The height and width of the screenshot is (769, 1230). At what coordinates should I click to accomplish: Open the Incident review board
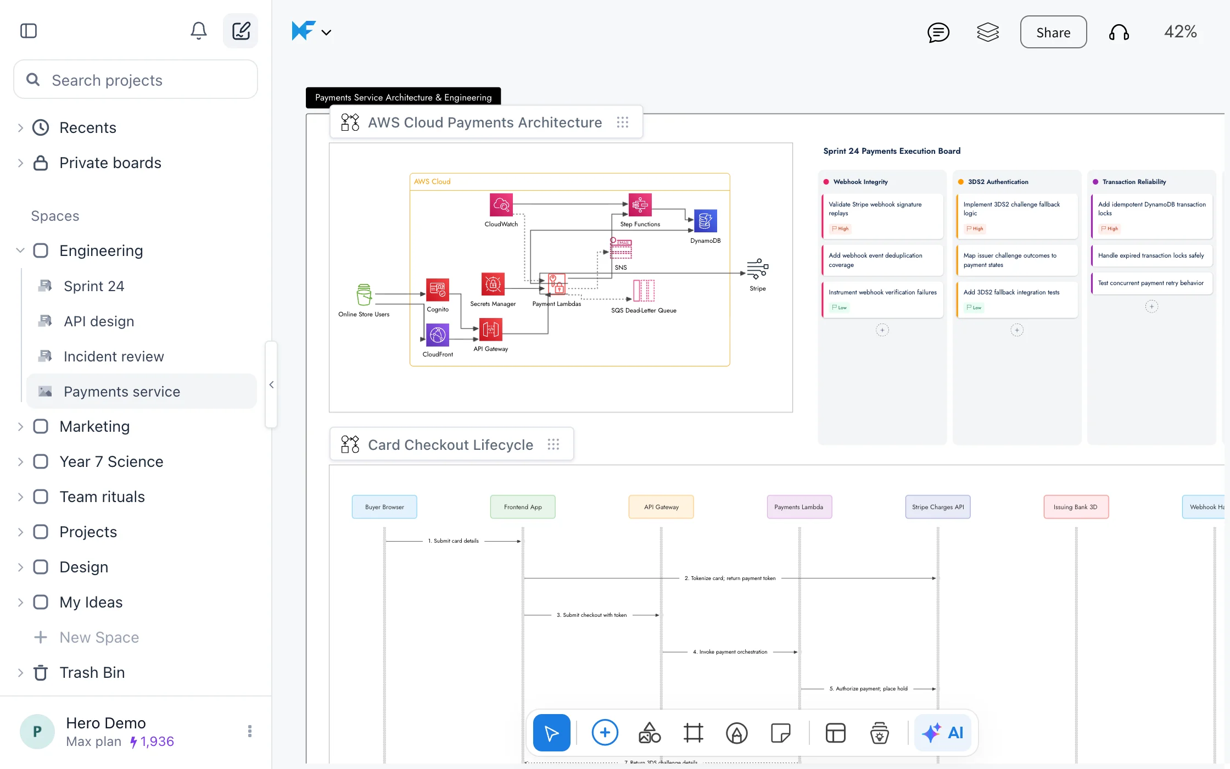click(x=142, y=356)
